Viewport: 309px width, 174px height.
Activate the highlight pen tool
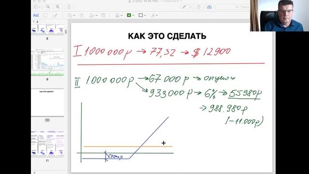tap(184, 7)
